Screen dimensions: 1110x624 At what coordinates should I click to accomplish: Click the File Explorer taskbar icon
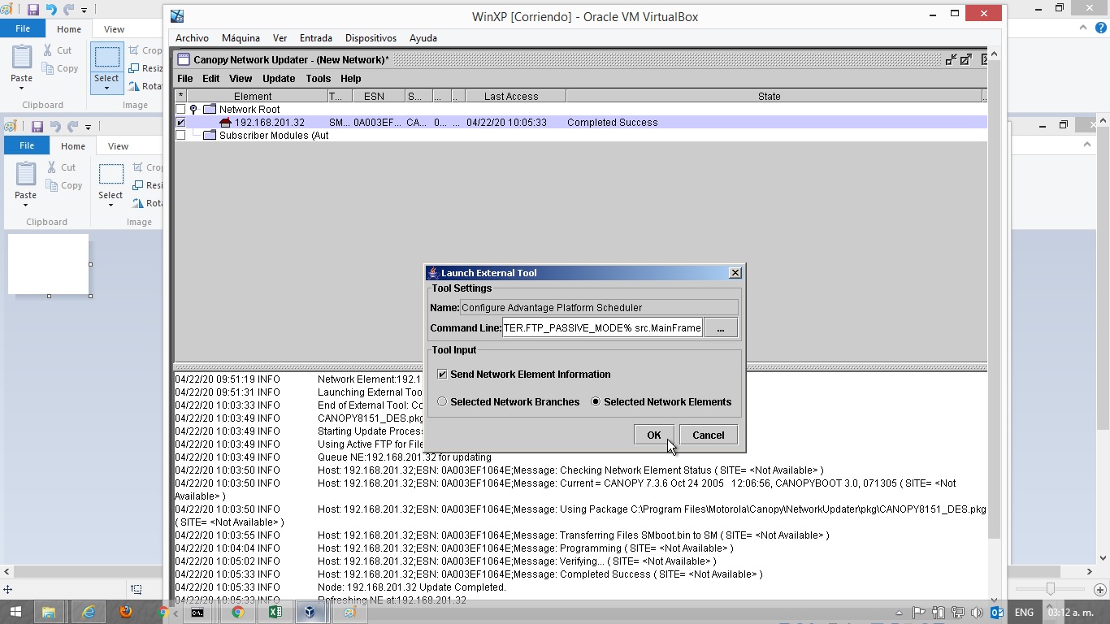click(x=49, y=612)
